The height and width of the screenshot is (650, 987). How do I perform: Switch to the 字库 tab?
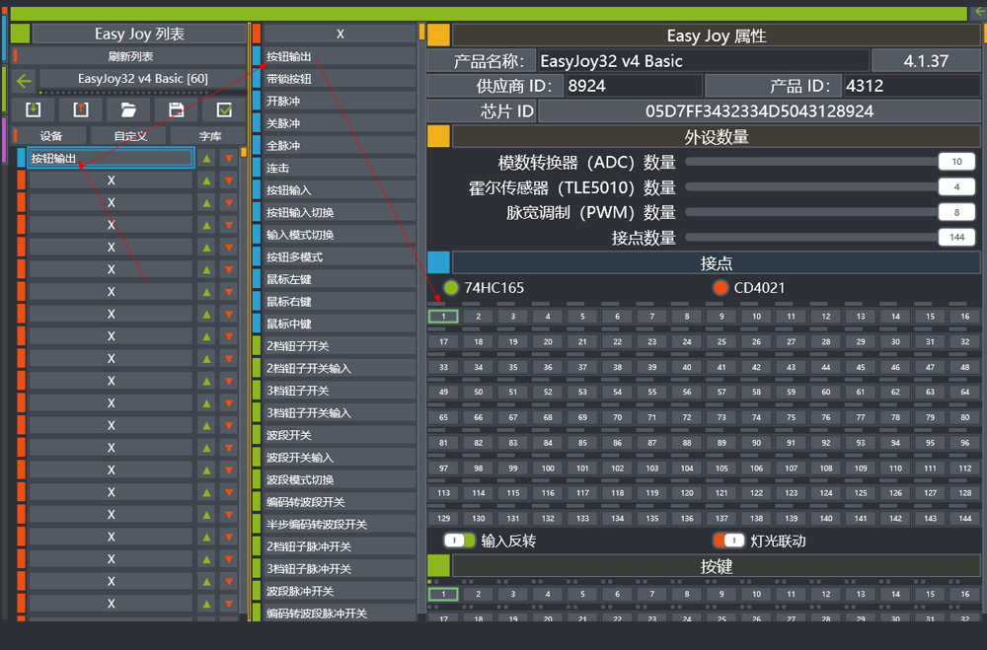click(x=209, y=136)
